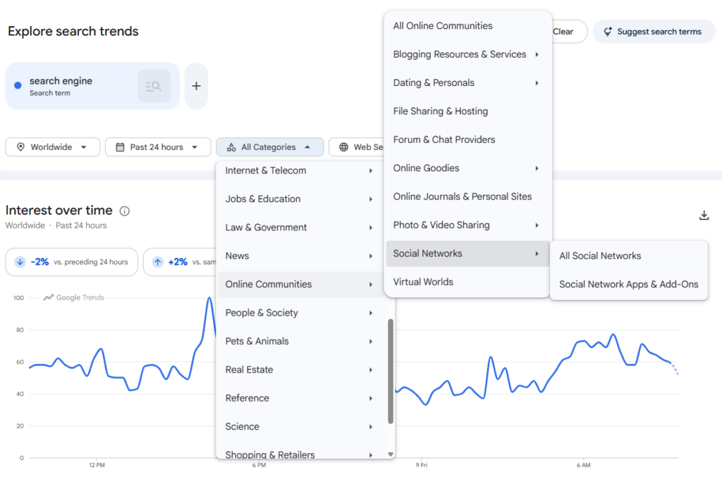The height and width of the screenshot is (479, 722).
Task: Select the Social Networks submenu item
Action: 468,254
